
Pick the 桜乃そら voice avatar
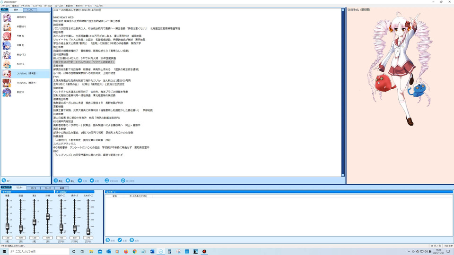coord(7,64)
